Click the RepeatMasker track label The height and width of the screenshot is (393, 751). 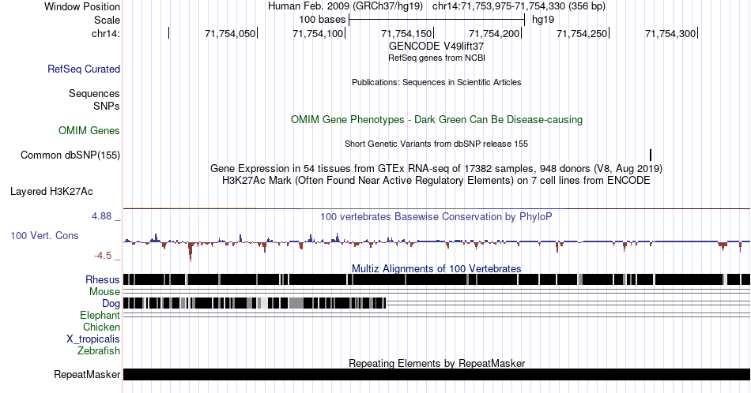(87, 374)
